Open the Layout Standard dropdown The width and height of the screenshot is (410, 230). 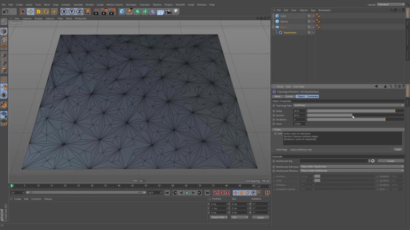point(391,4)
